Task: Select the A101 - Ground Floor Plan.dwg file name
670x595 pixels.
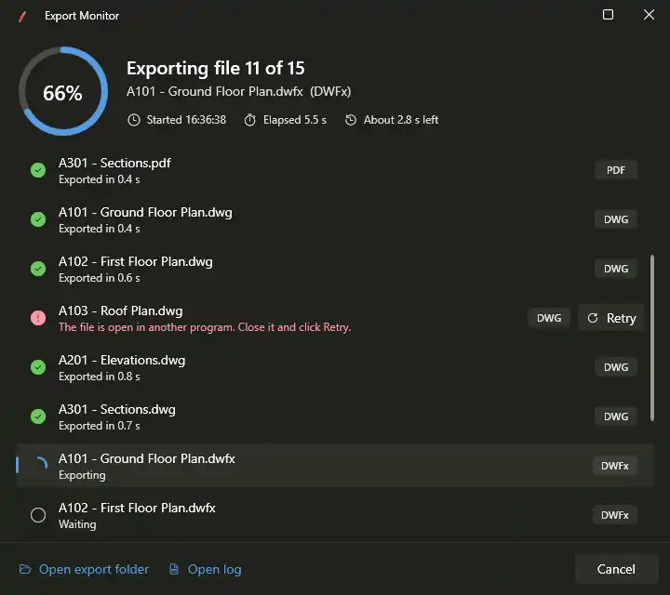Action: coord(145,212)
